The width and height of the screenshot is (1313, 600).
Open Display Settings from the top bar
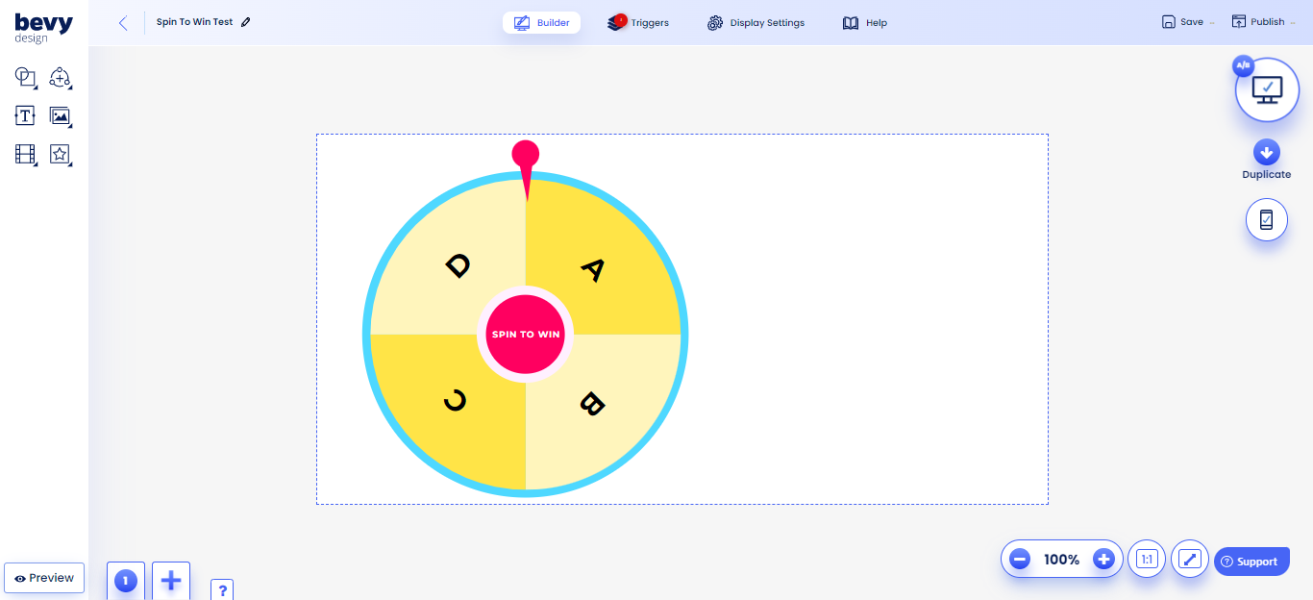[756, 21]
